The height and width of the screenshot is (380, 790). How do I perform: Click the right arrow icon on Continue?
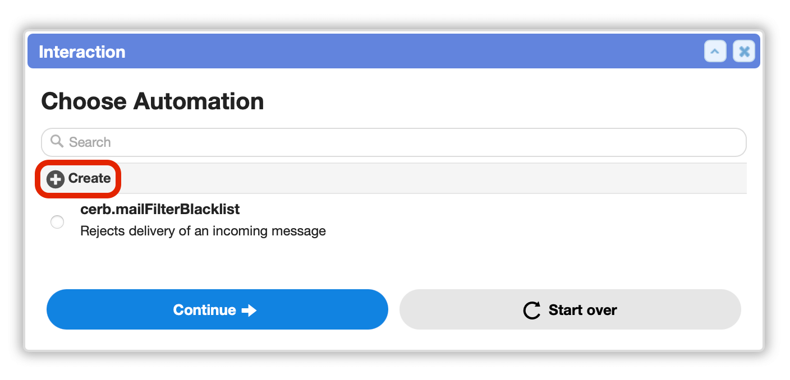[x=249, y=311]
